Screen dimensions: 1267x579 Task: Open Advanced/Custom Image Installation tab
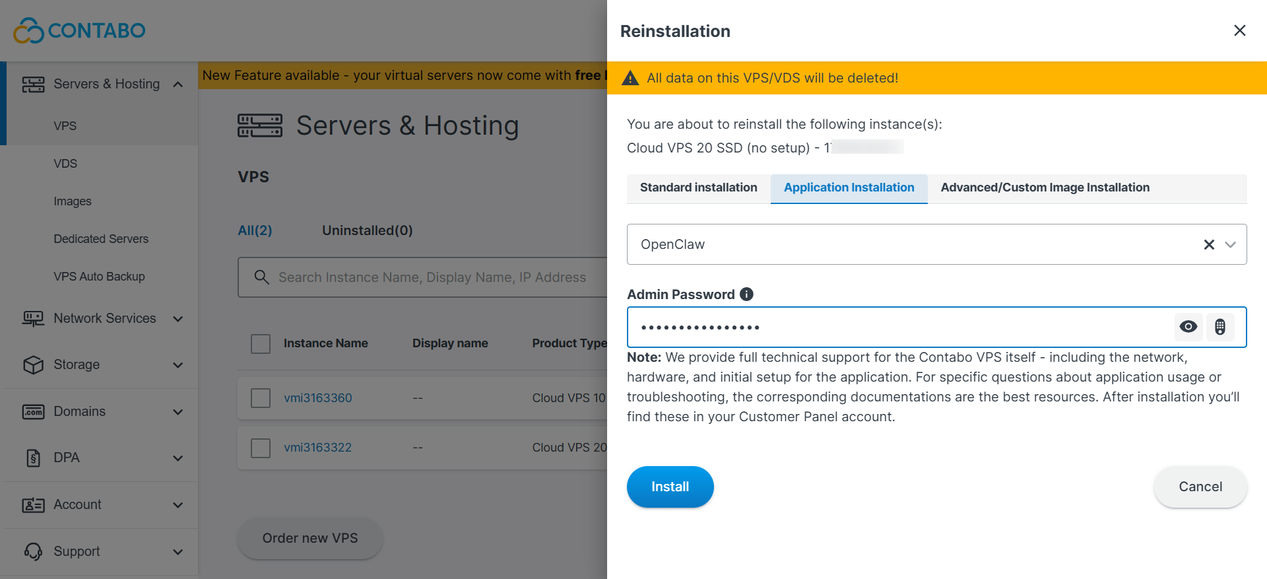coord(1045,188)
